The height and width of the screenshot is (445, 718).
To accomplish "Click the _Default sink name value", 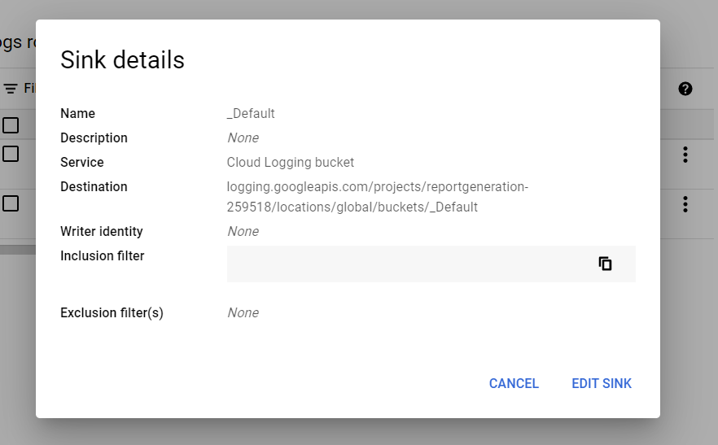I will pyautogui.click(x=251, y=113).
